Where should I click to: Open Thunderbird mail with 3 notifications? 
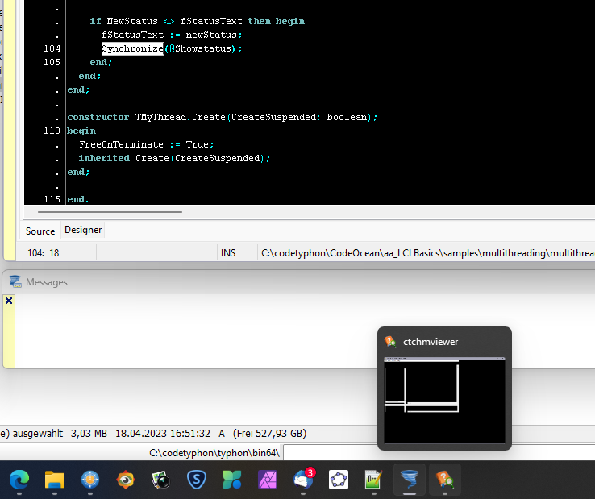[303, 479]
